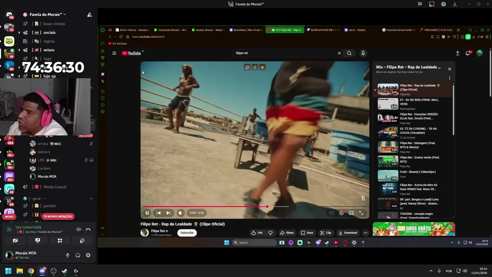Viewport: 492px width, 277px height.
Task: Pause the YouTube video
Action: pos(147,213)
